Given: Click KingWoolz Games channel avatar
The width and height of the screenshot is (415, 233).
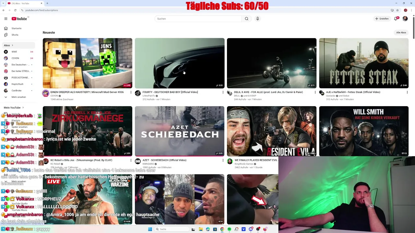Looking at the screenshot, I should pyautogui.click(x=230, y=161).
